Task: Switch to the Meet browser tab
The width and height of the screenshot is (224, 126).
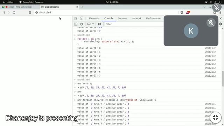Action: (x=20, y=7)
